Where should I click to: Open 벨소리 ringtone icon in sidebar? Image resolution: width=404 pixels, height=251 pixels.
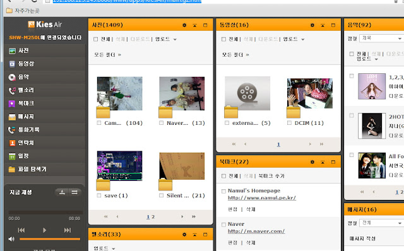[12, 90]
